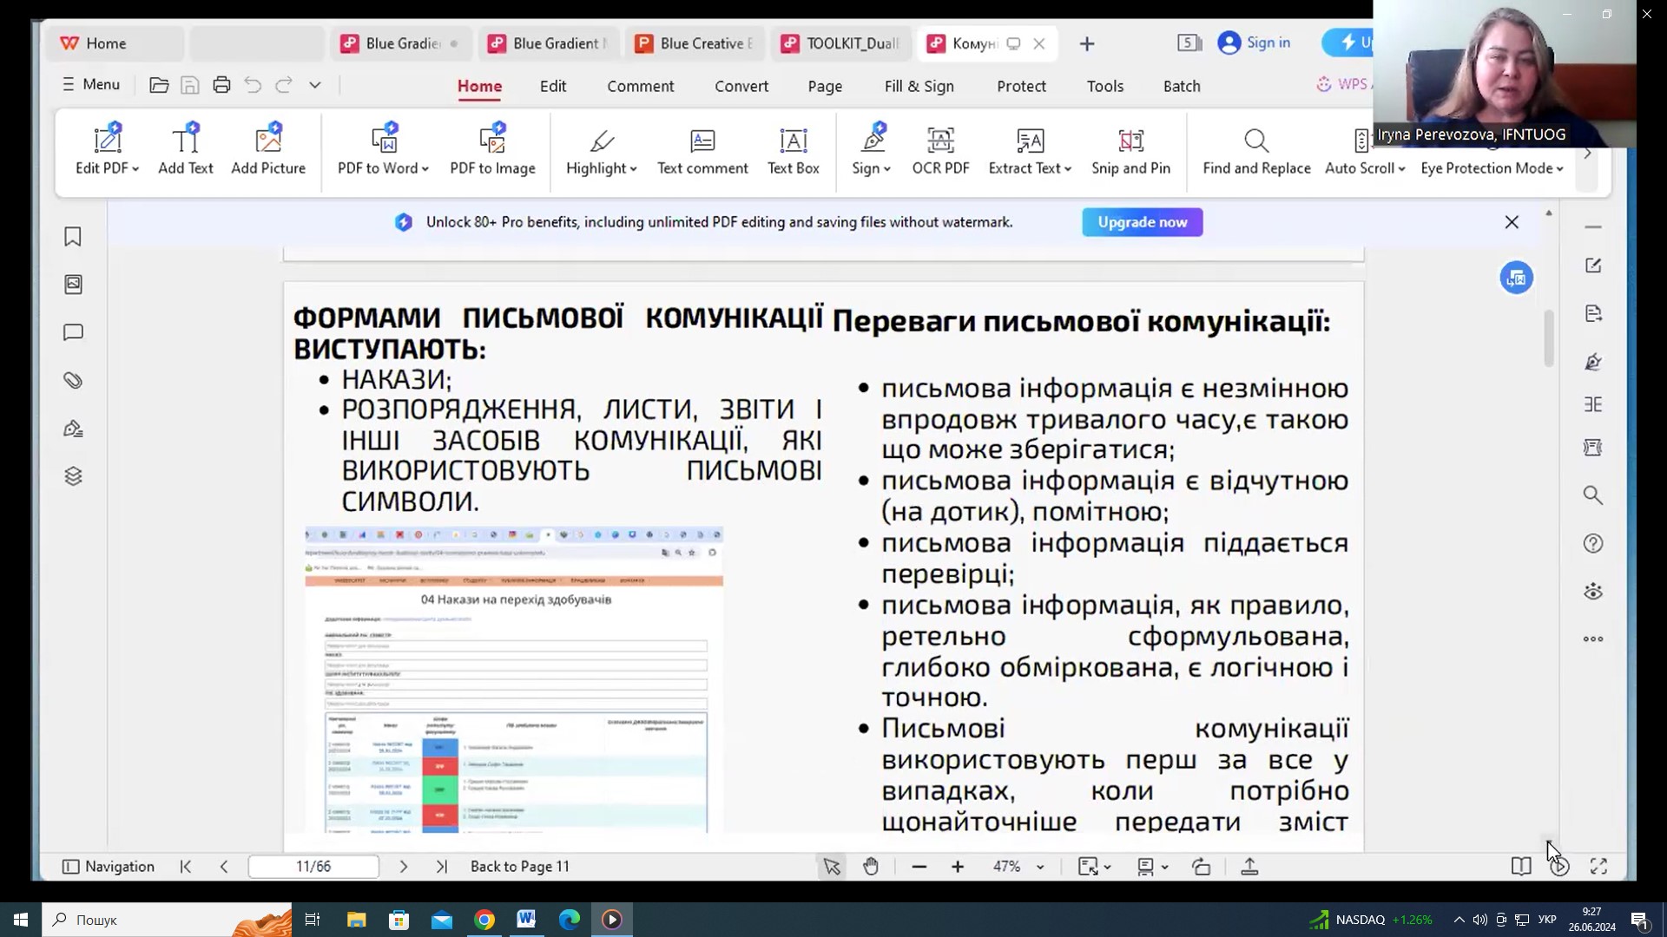Switch to the Comment ribbon tab
The width and height of the screenshot is (1667, 937).
(640, 86)
